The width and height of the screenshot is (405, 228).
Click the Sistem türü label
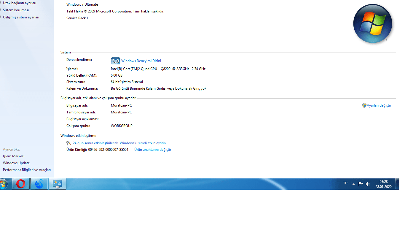[76, 82]
